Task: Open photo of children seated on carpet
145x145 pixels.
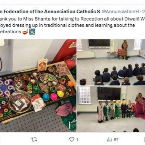Action: pos(111,62)
